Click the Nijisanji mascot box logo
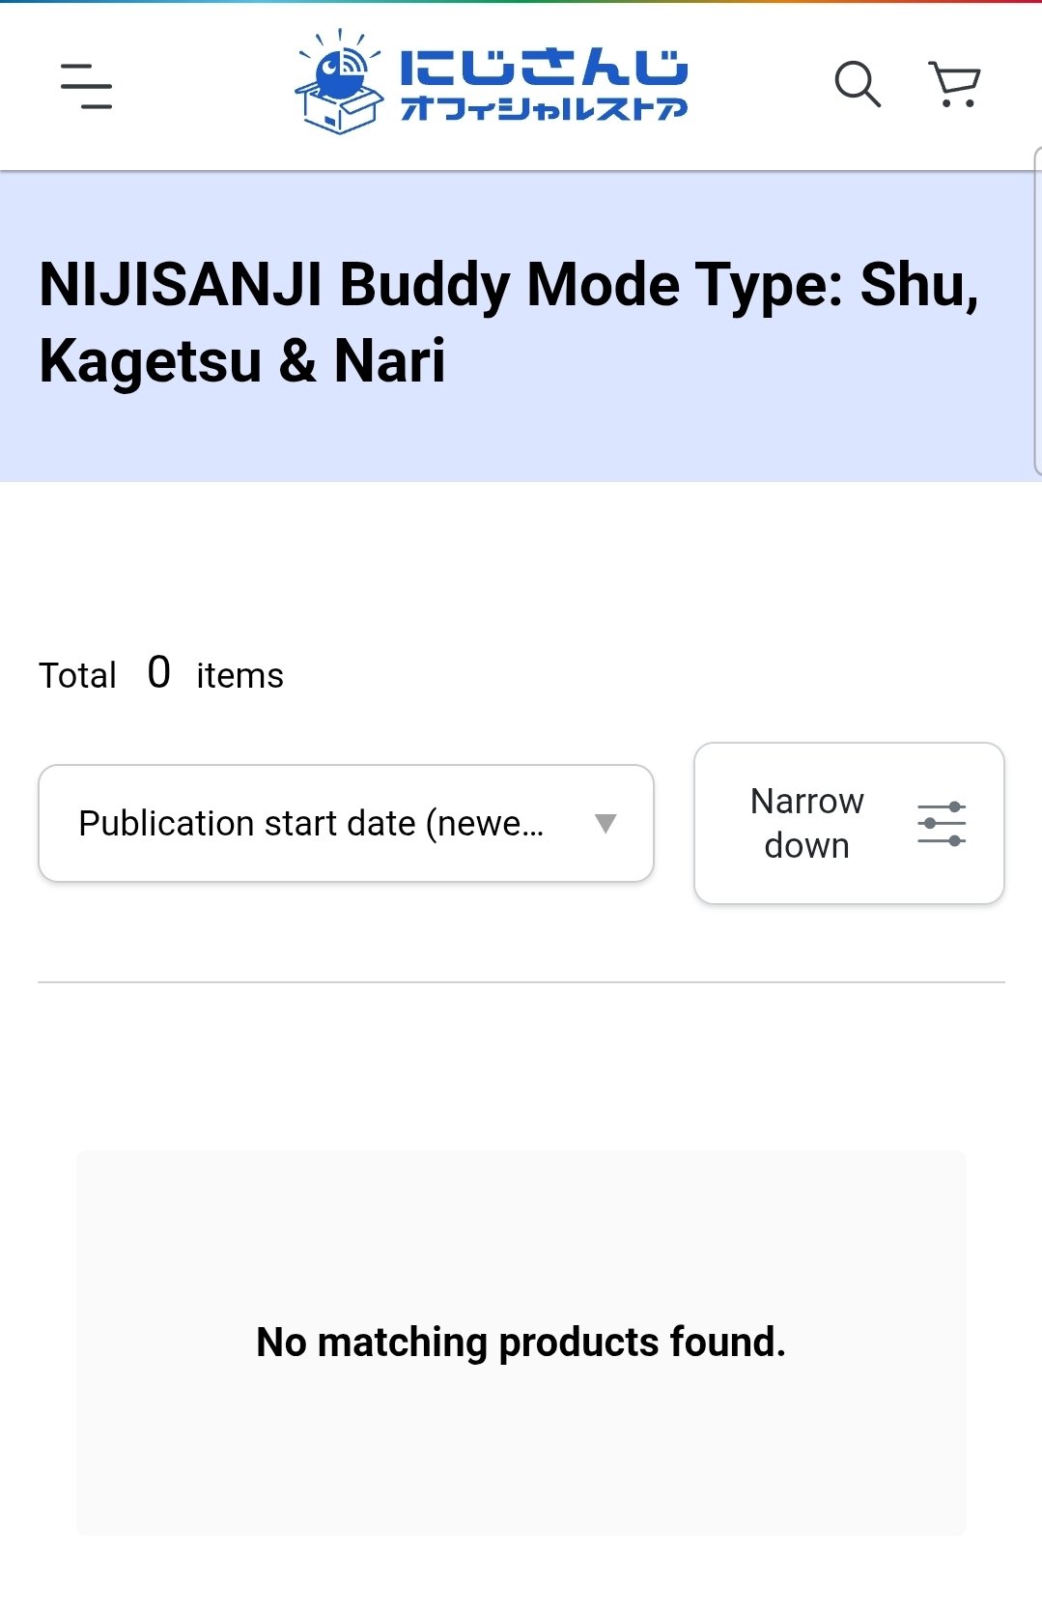This screenshot has width=1042, height=1613. pos(338,82)
